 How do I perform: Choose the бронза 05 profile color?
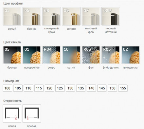32,16
